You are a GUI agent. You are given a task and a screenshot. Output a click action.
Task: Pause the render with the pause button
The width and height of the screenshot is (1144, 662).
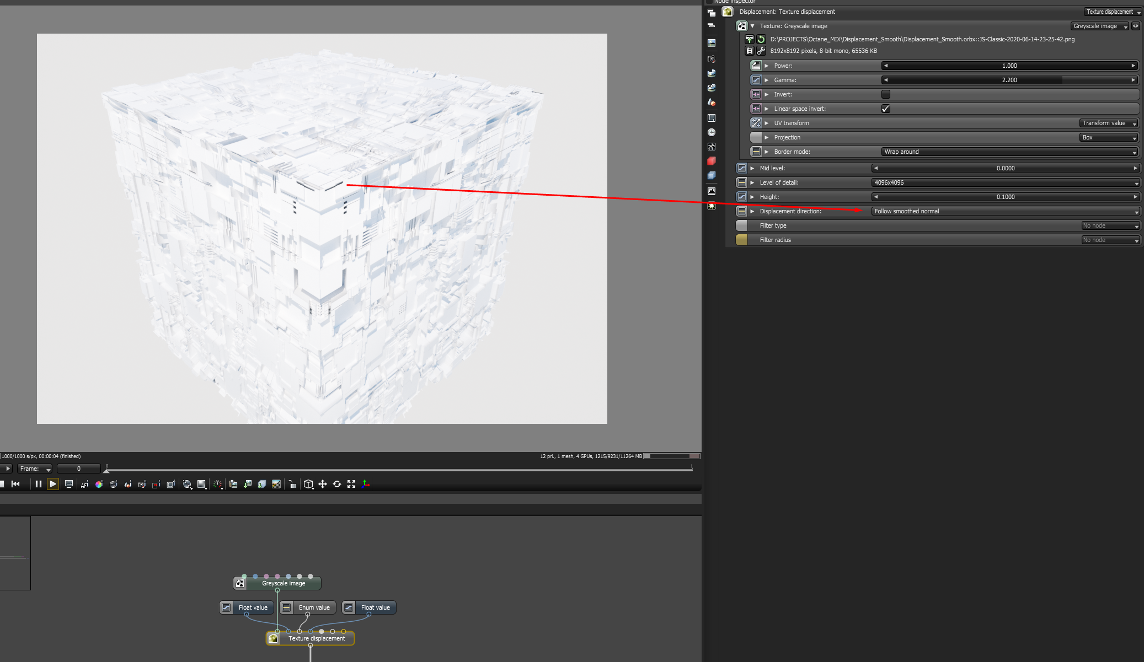click(x=38, y=484)
